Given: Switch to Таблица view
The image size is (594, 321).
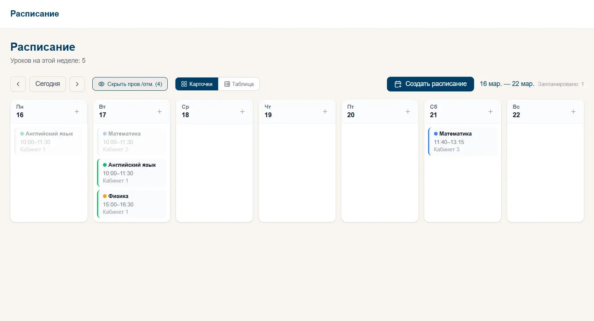Looking at the screenshot, I should (239, 84).
